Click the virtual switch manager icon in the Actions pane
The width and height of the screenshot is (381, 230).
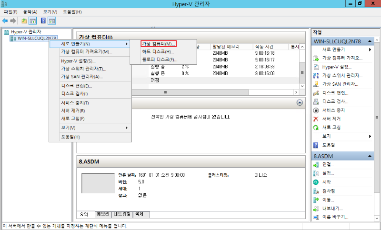(316, 76)
